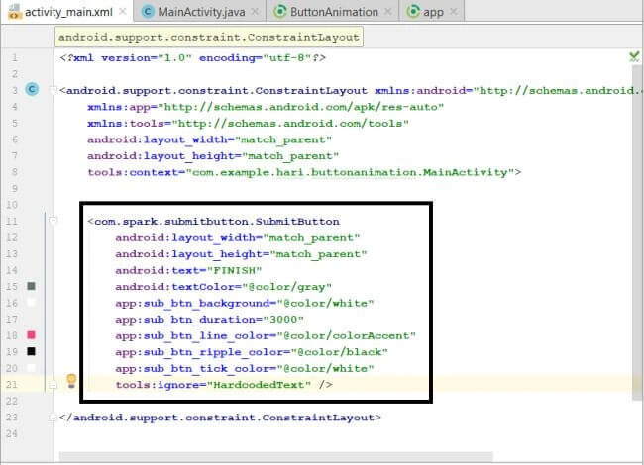Image resolution: width=644 pixels, height=465 pixels.
Task: Click the activity_main.xml file icon in tab
Action: pos(15,12)
